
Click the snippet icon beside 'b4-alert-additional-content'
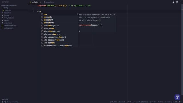point(42,45)
